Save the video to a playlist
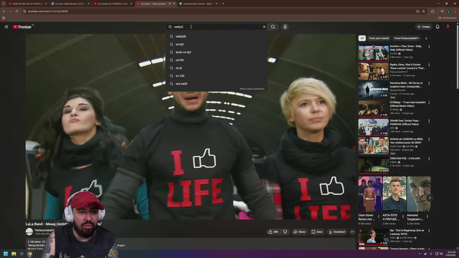 pos(317,232)
